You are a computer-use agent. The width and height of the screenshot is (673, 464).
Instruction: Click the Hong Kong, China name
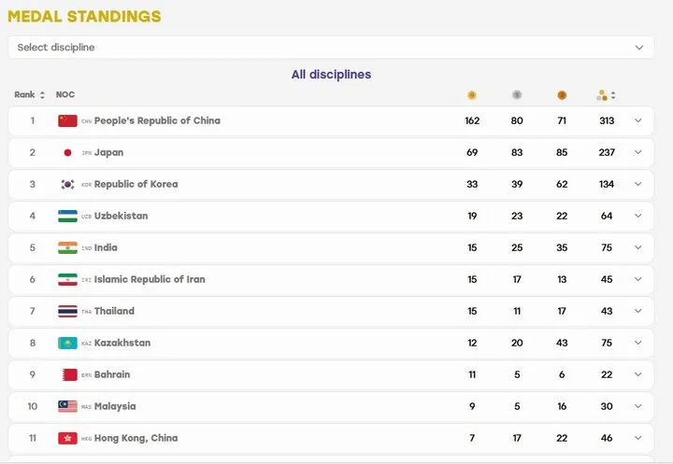[136, 438]
